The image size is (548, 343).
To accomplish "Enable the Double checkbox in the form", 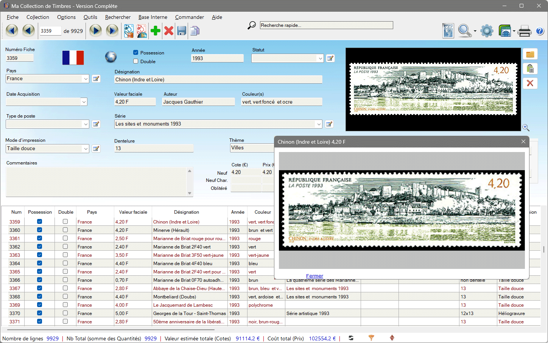I will 136,61.
